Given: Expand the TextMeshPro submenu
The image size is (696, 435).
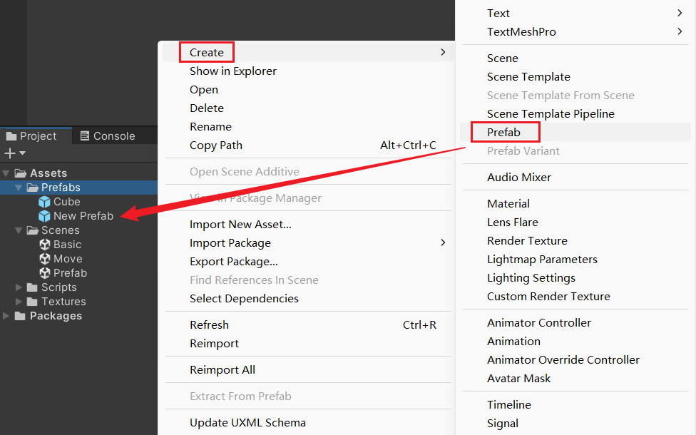Looking at the screenshot, I should pos(521,32).
